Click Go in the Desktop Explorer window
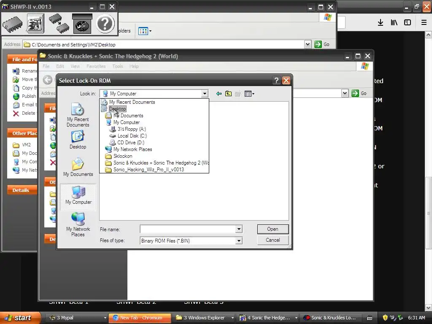Screen dimensions: 432x324 pyautogui.click(x=322, y=44)
